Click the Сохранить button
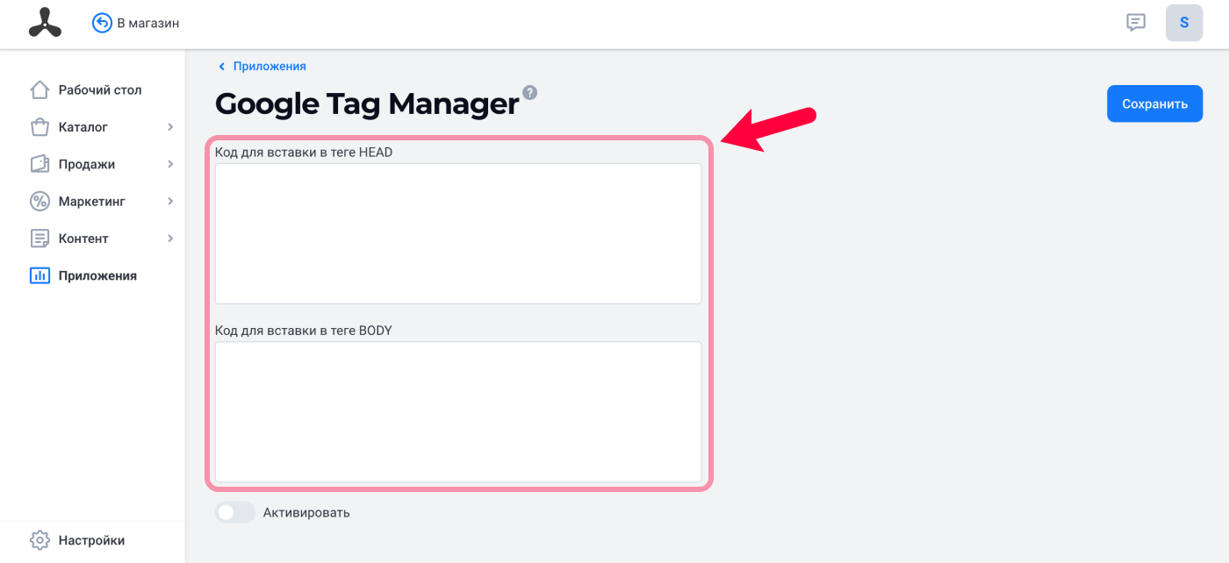This screenshot has width=1229, height=563. click(1154, 103)
